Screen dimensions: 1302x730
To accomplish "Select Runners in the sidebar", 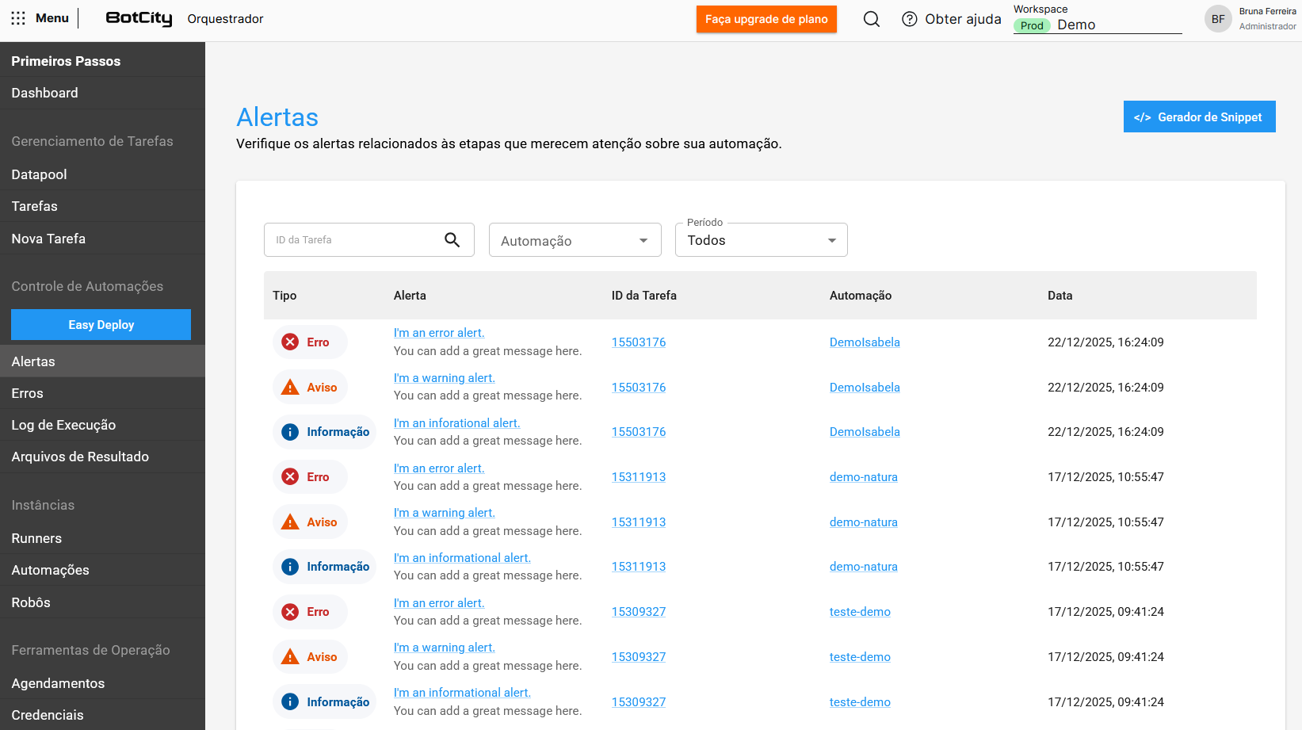I will (x=36, y=538).
